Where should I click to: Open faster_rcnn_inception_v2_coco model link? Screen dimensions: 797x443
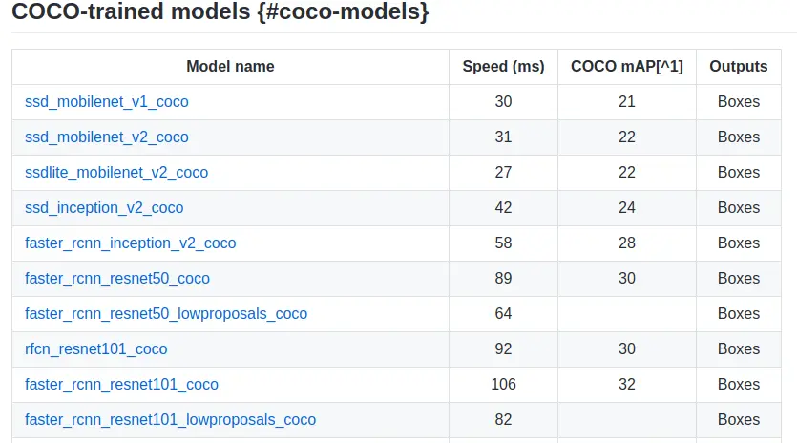[x=131, y=243]
